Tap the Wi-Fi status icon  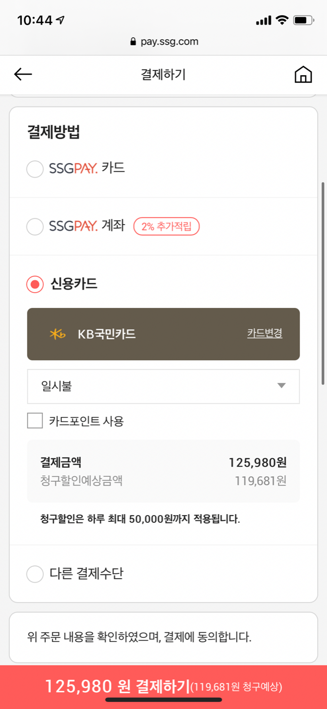[282, 20]
